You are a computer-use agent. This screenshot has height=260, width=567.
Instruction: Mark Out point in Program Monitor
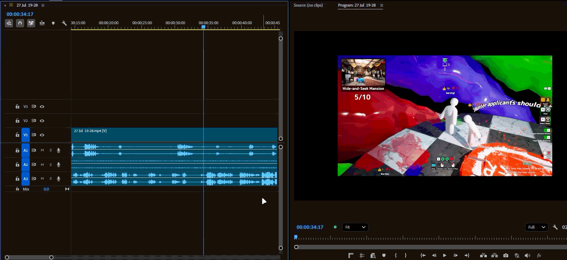coord(406,256)
